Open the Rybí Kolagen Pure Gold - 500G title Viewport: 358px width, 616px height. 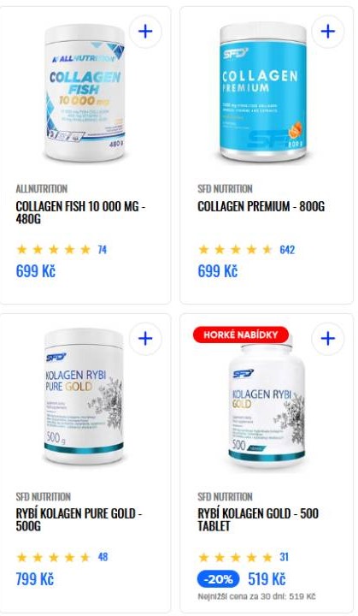[79, 520]
